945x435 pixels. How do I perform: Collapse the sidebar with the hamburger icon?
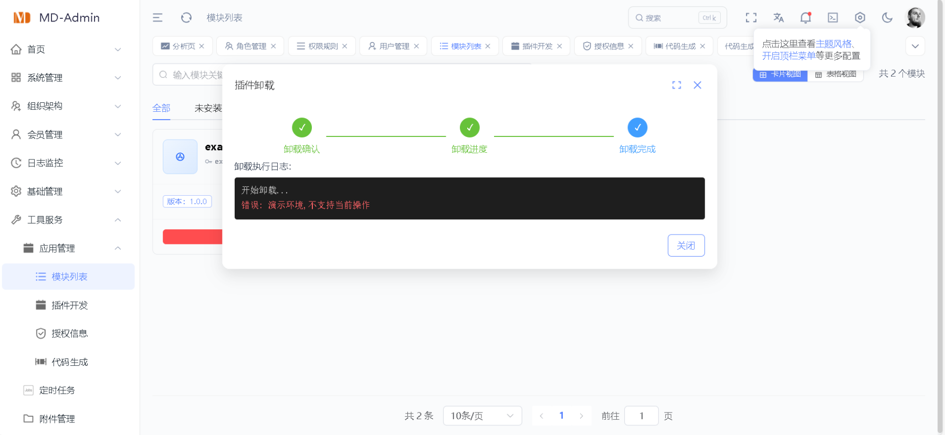[x=157, y=18]
